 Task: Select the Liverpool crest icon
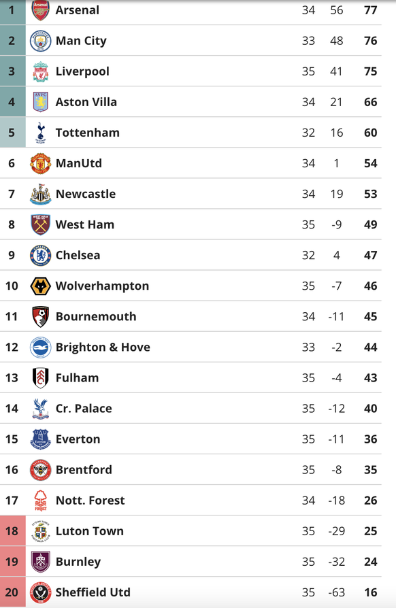40,71
